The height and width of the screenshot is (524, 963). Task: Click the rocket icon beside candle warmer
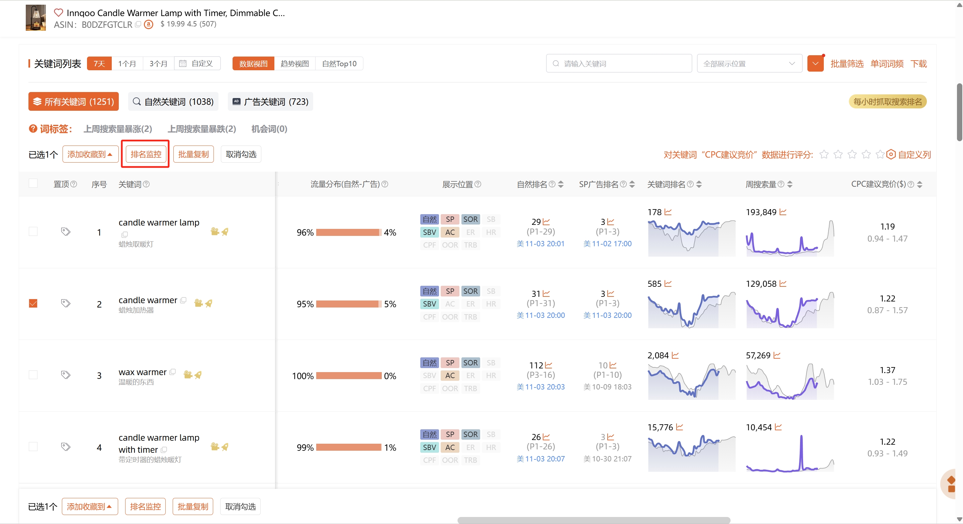coord(208,303)
